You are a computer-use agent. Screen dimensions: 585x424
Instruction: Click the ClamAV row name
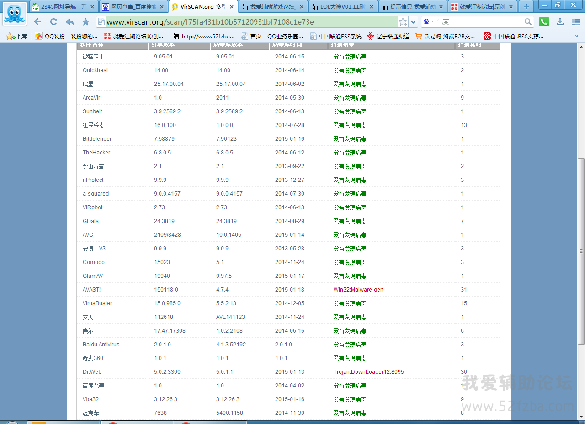pos(93,276)
